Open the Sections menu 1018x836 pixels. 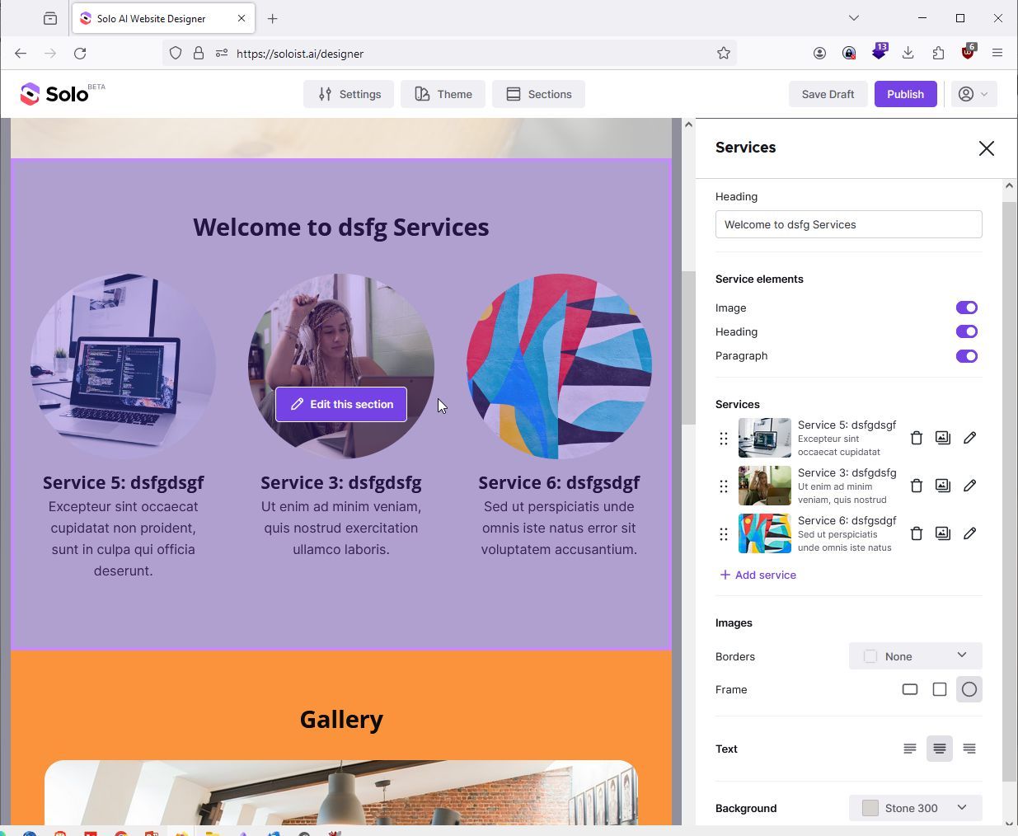tap(538, 94)
